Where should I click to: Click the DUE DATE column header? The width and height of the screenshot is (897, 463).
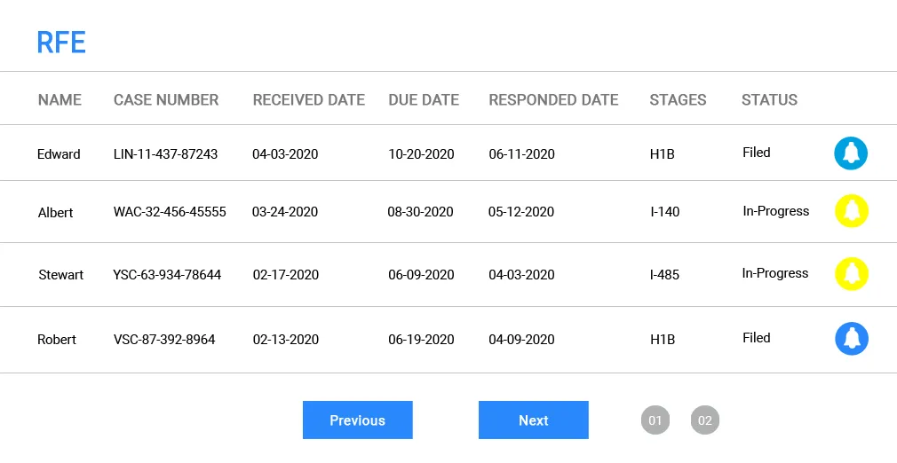pos(424,100)
